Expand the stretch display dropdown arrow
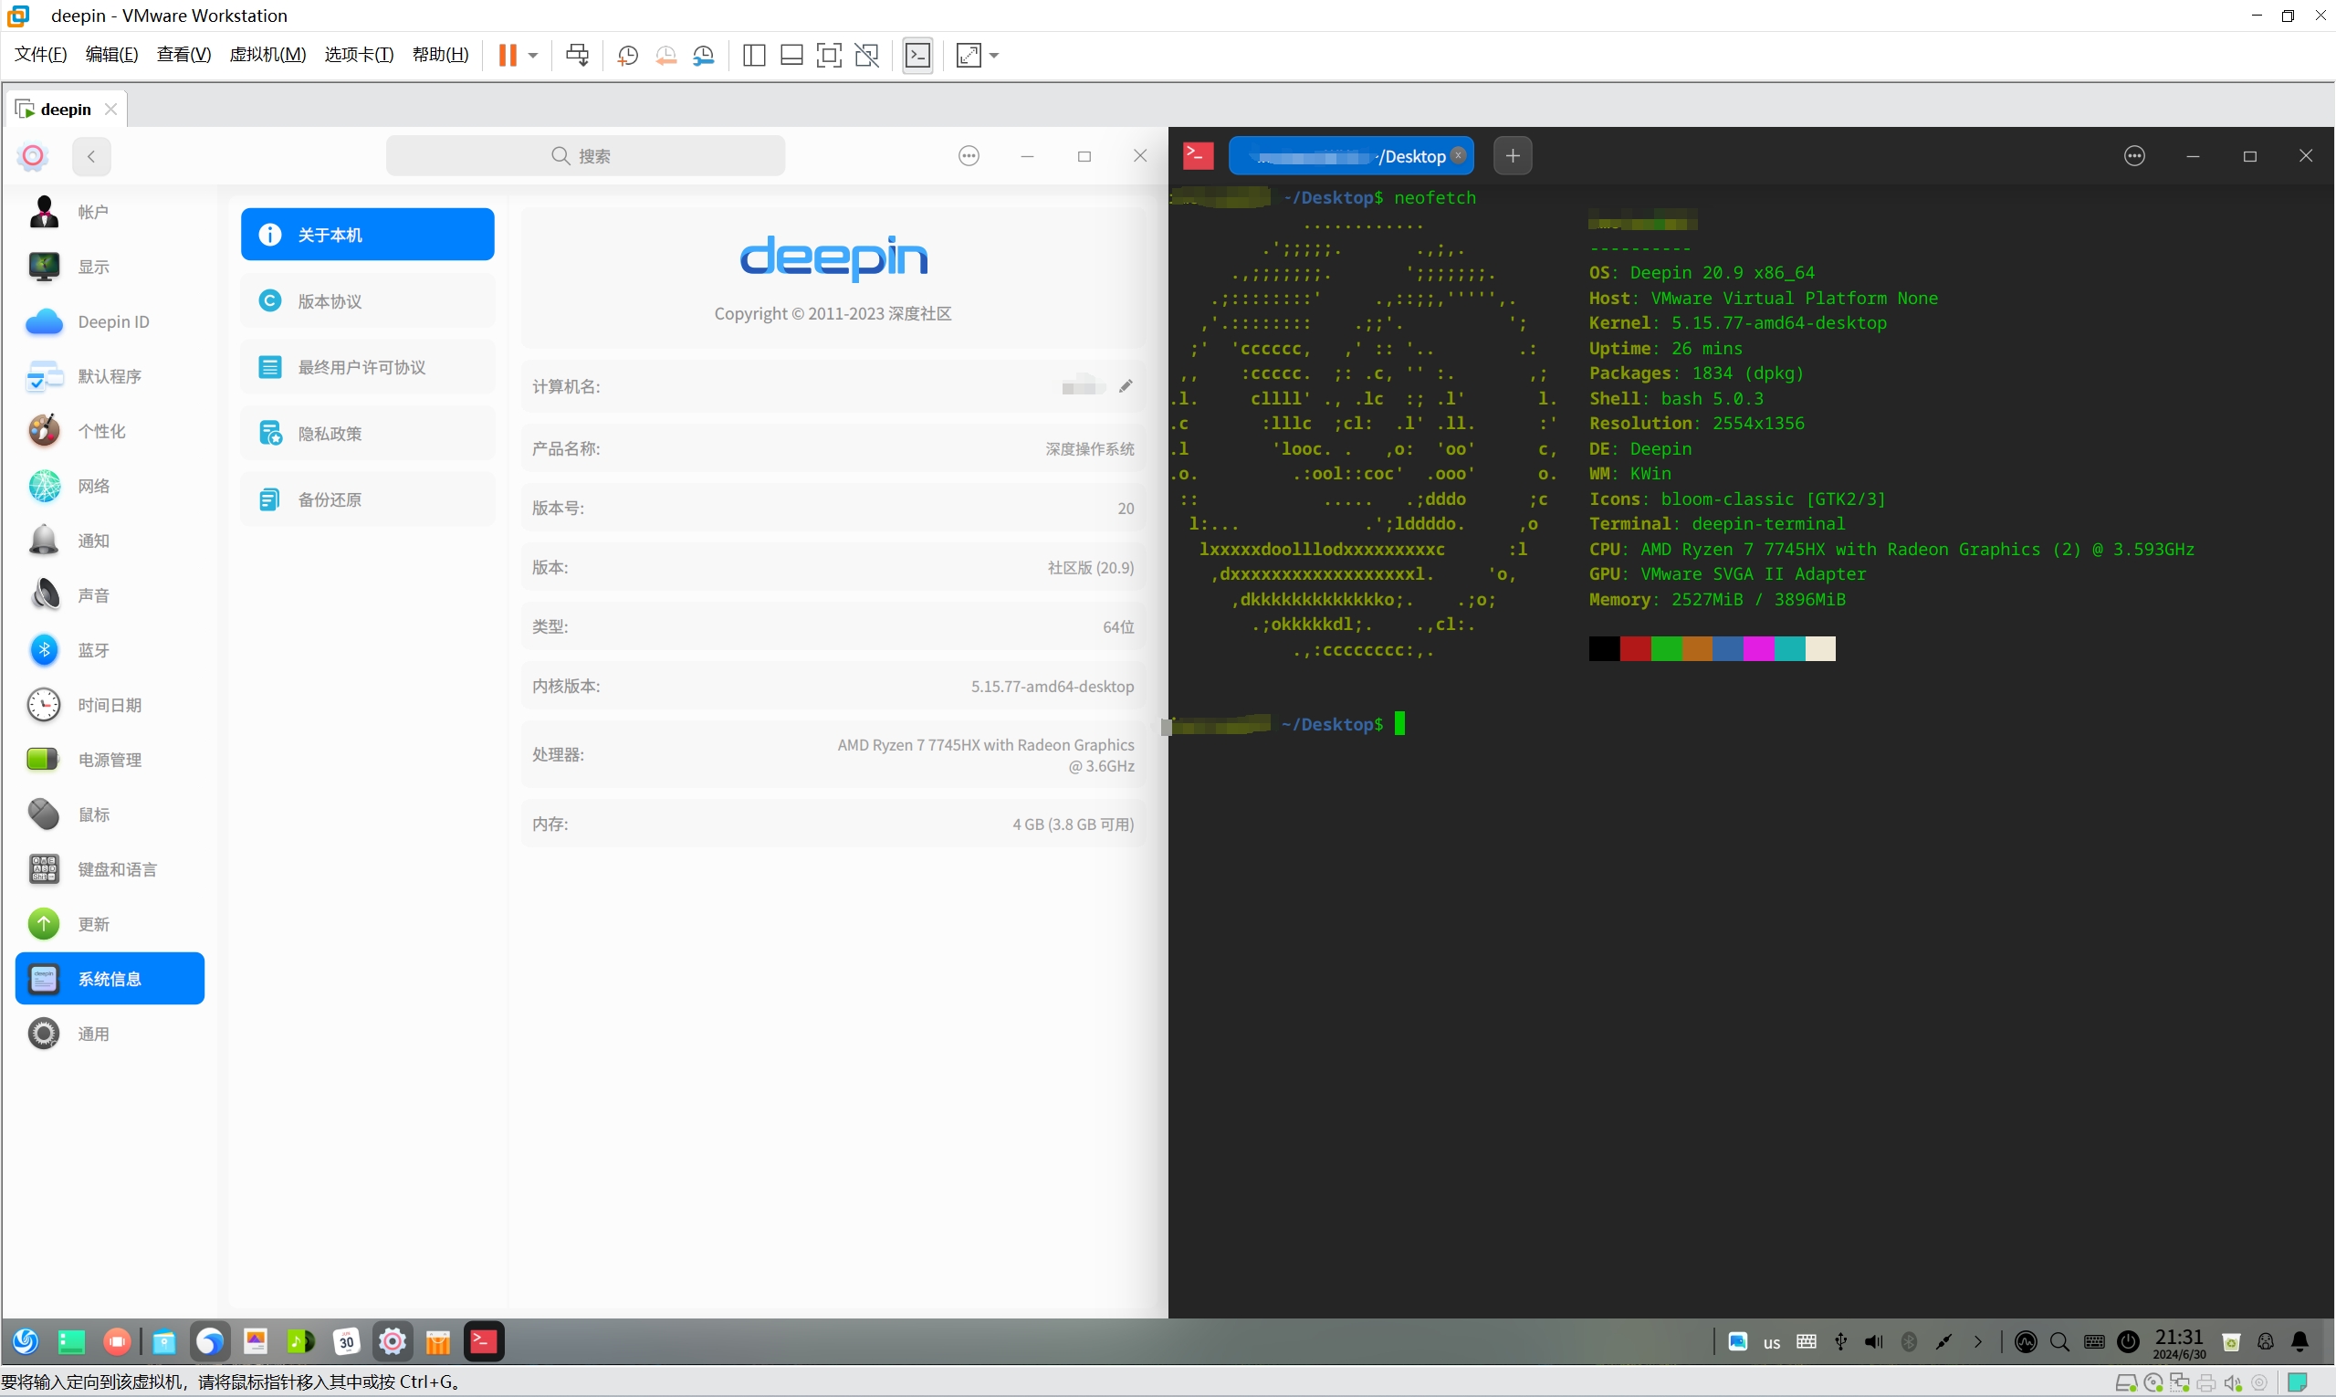Screen dimensions: 2336x1397 (994, 55)
